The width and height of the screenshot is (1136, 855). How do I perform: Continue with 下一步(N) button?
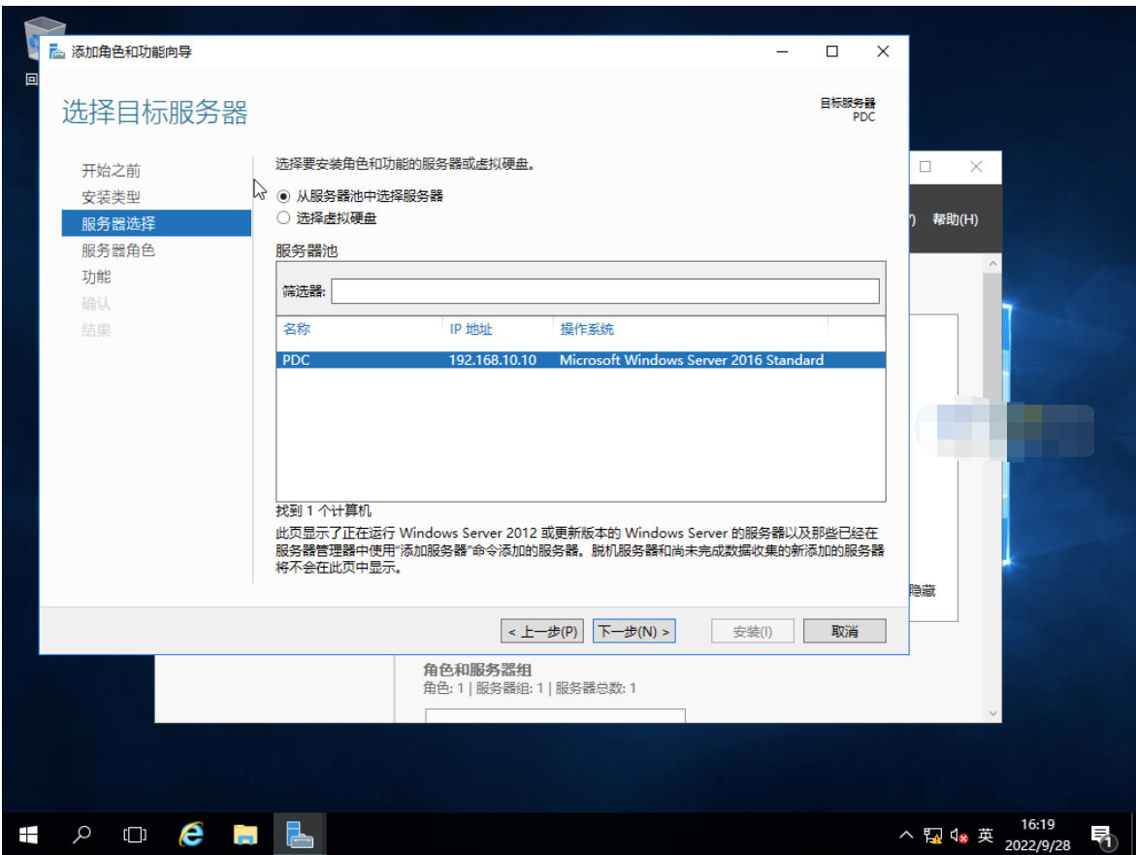tap(633, 631)
